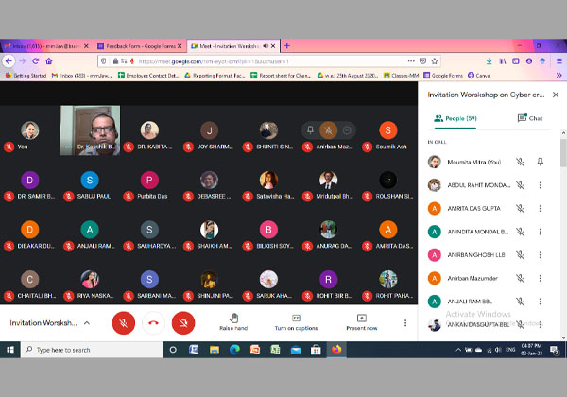Pin Anirban Mazumder's video tile from hover controls
Image resolution: width=567 pixels, height=397 pixels.
(x=310, y=129)
